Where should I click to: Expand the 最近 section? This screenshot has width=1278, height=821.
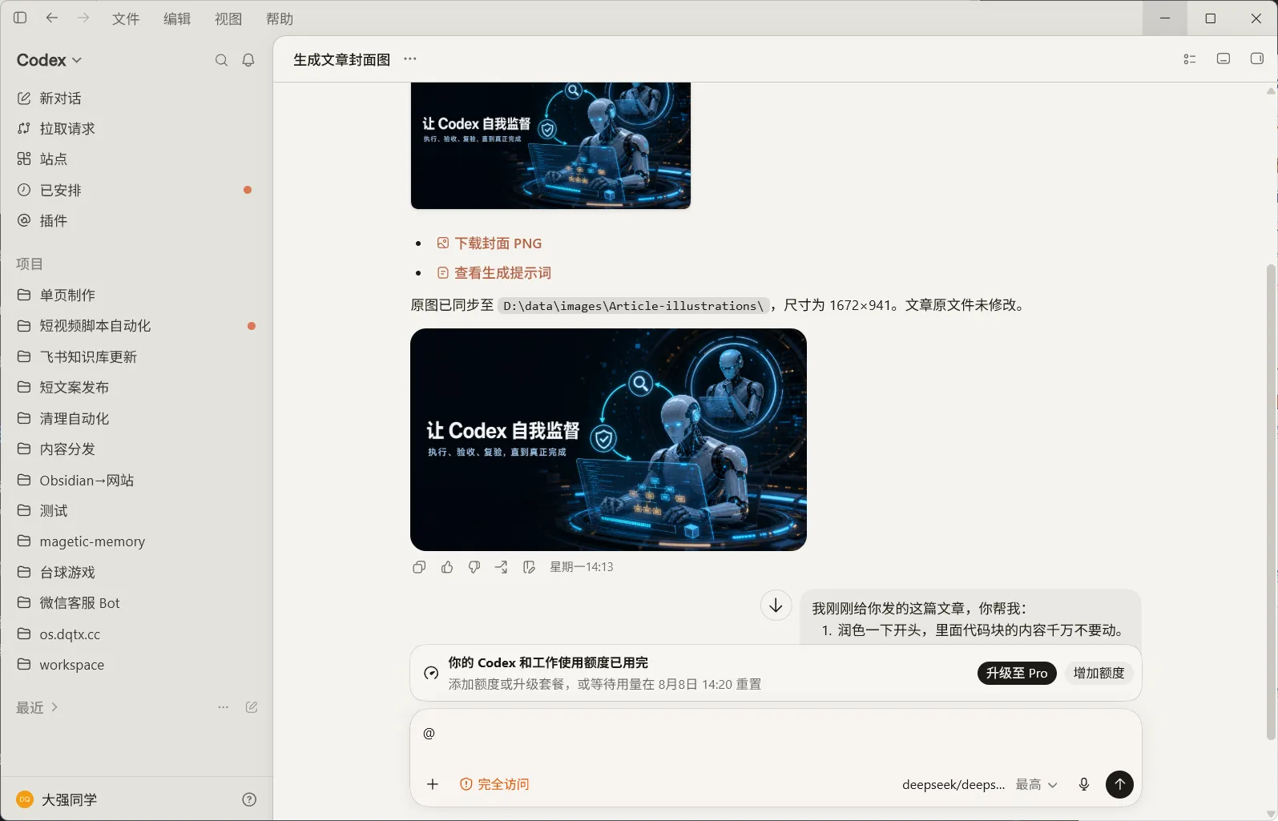37,707
